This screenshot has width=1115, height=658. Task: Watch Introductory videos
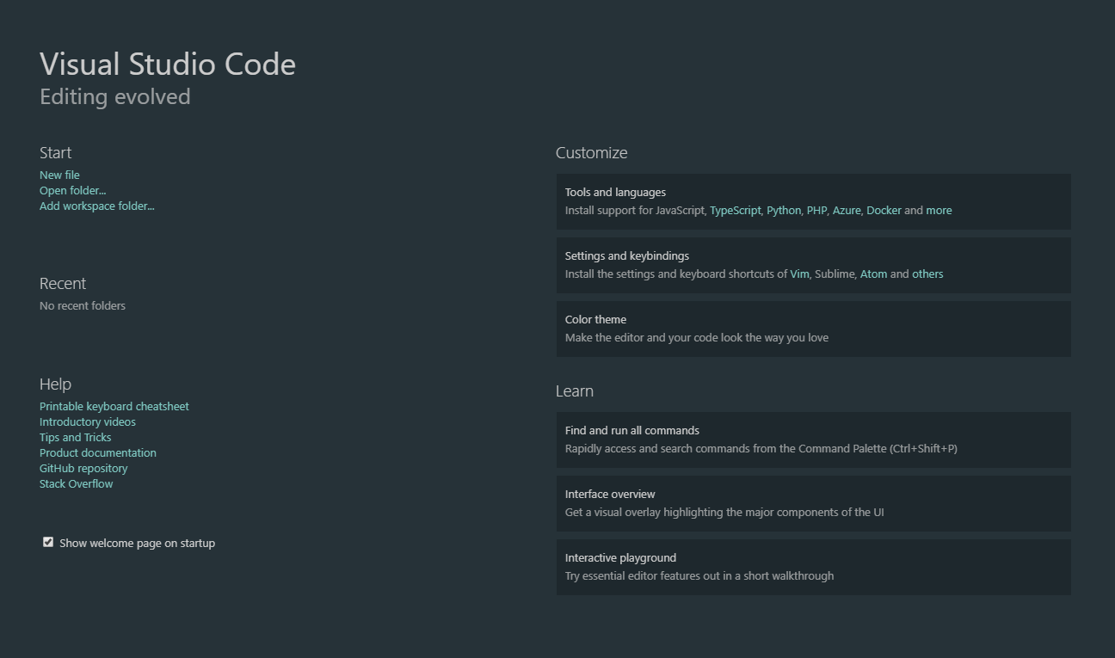coord(87,421)
